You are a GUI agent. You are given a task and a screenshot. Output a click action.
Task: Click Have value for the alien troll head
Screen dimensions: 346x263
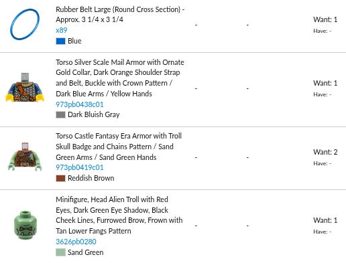322,232
